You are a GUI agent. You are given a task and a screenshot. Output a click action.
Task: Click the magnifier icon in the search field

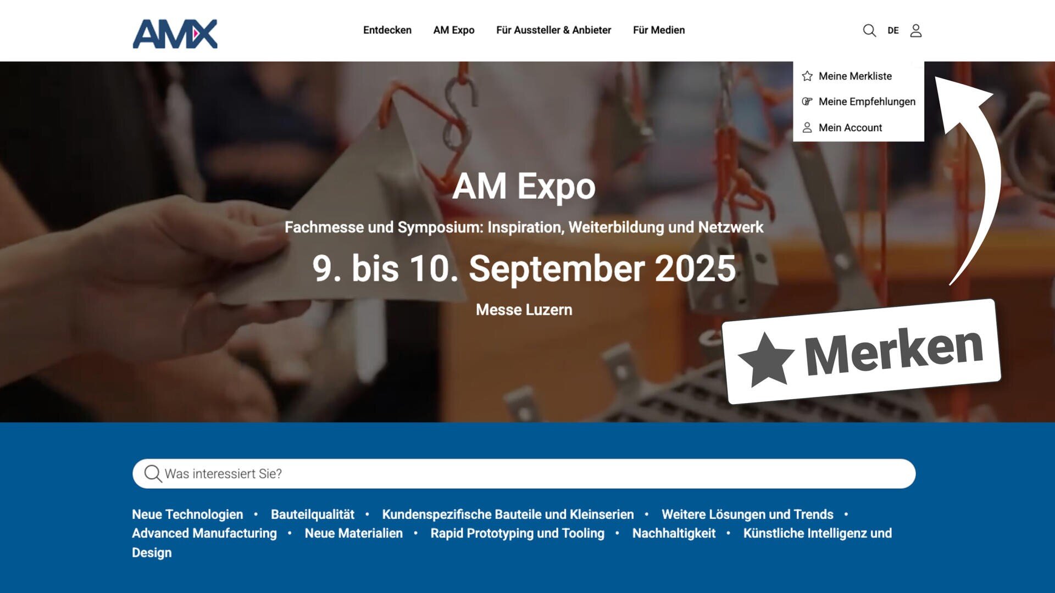point(152,473)
